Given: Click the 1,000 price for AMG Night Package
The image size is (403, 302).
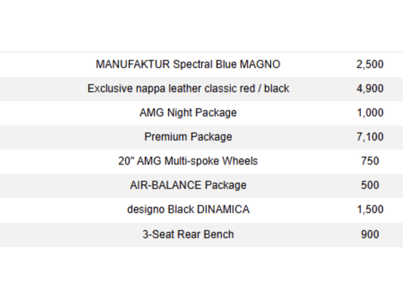Looking at the screenshot, I should pos(370,113).
